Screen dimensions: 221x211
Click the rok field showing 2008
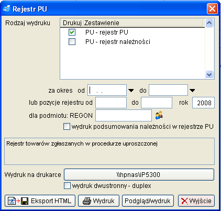pyautogui.click(x=203, y=103)
